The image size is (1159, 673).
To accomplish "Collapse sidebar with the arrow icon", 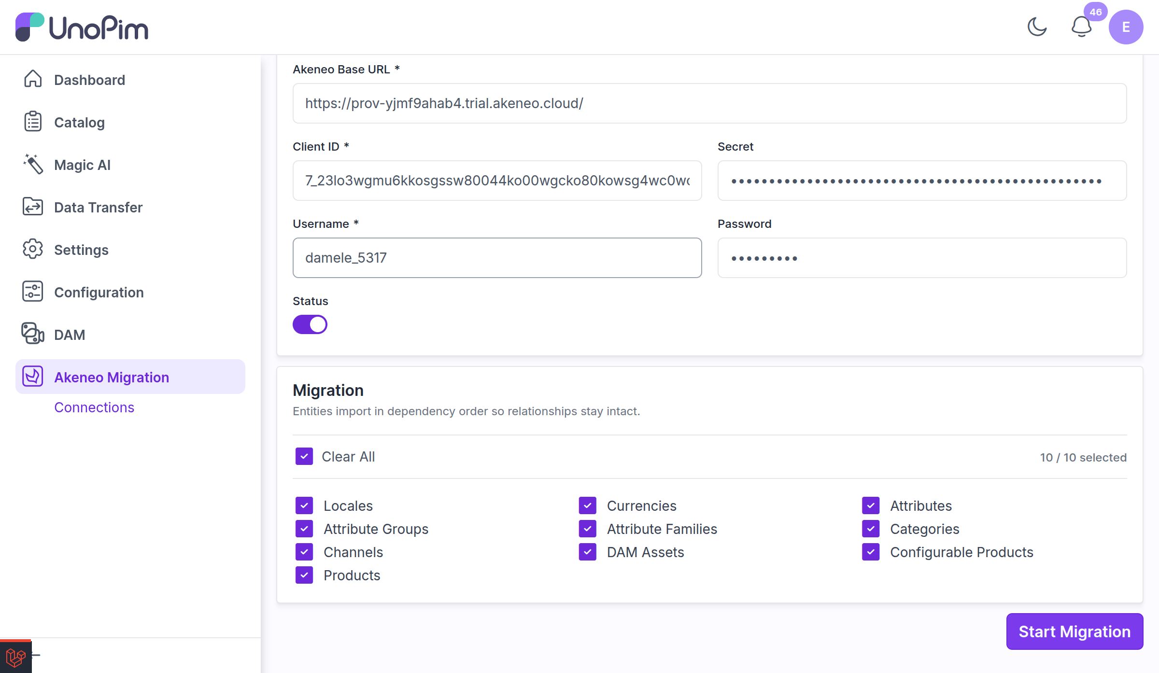I will click(x=36, y=655).
